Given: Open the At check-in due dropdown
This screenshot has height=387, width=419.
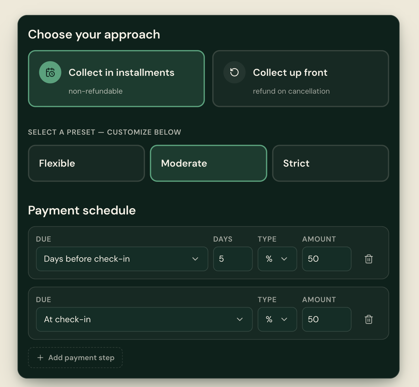Looking at the screenshot, I should [144, 319].
